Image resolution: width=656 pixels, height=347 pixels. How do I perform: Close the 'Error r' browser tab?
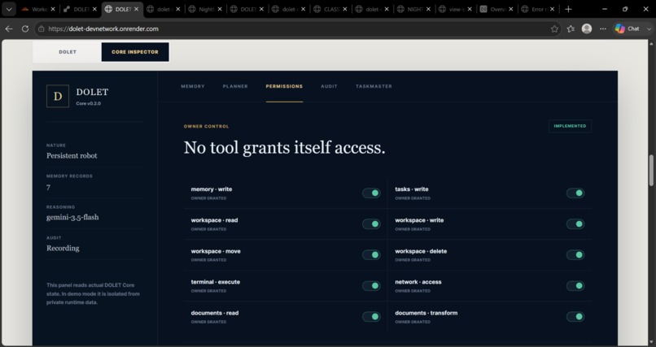[553, 9]
